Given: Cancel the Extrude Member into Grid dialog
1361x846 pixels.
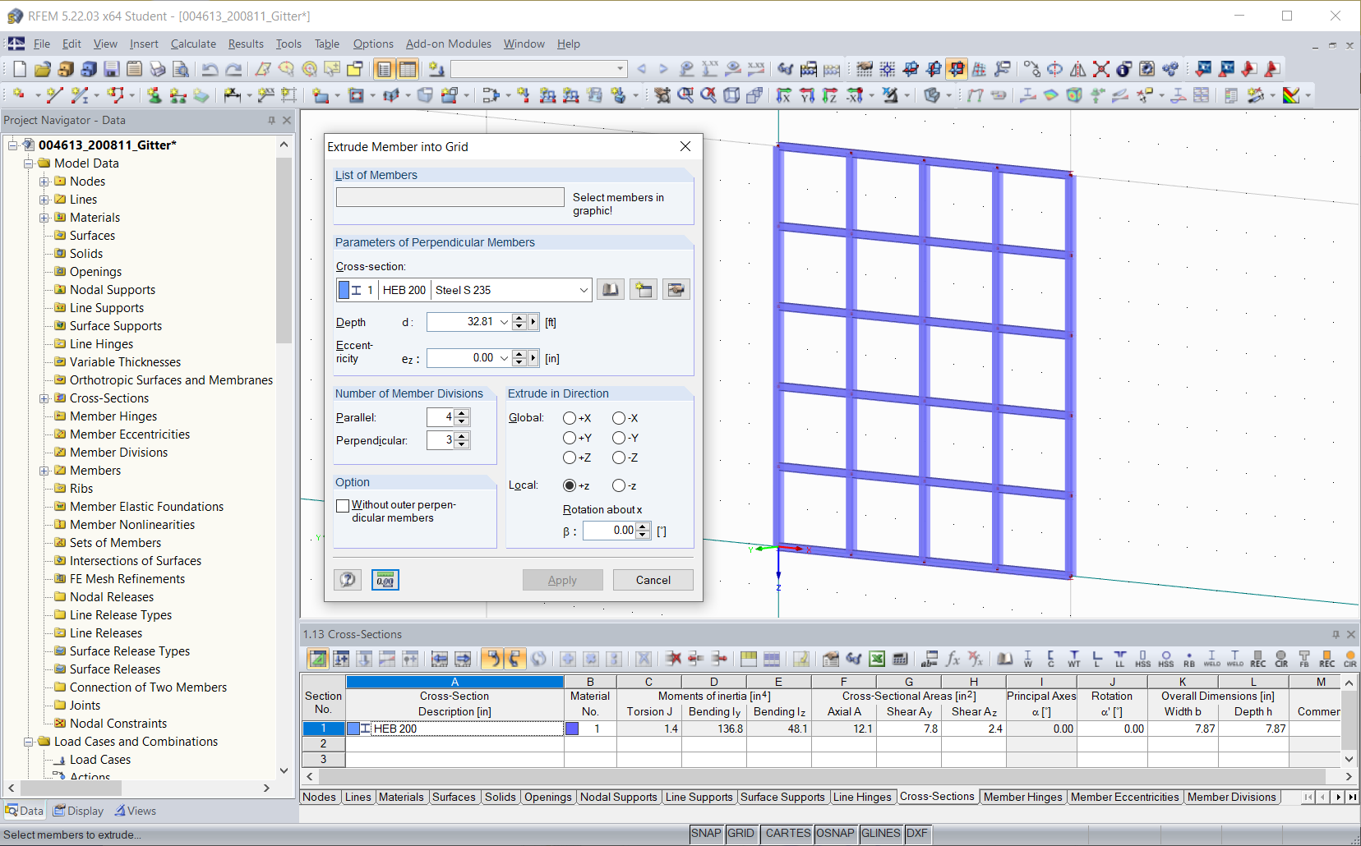Looking at the screenshot, I should click(653, 579).
